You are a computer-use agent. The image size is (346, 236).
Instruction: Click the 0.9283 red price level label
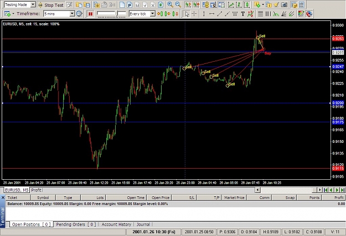click(x=338, y=39)
